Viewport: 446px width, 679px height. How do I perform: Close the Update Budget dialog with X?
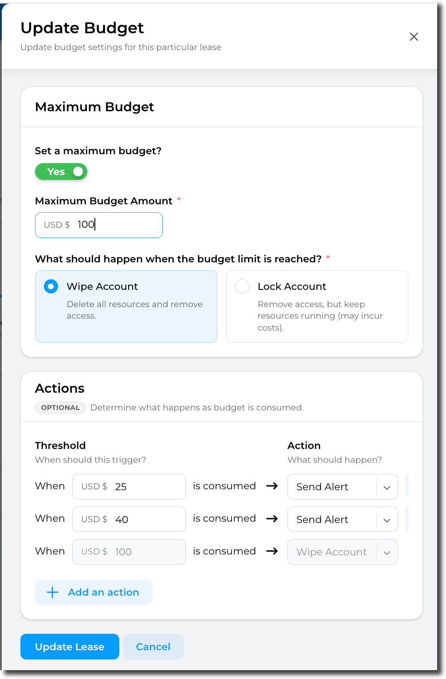[414, 37]
